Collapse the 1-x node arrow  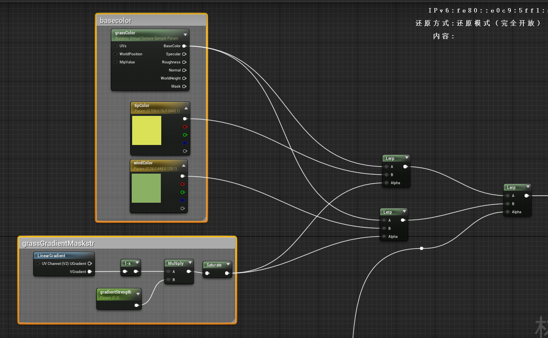point(137,263)
